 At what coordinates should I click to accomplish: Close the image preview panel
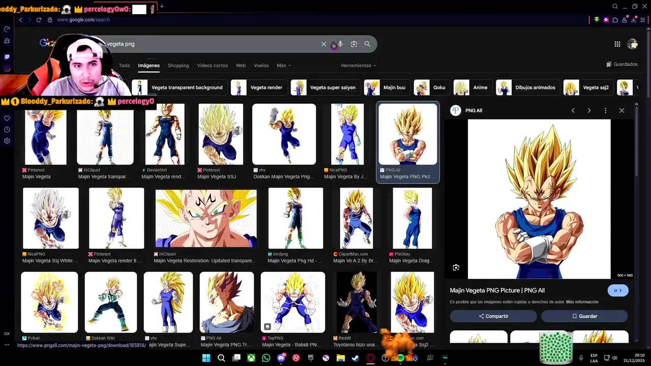(x=622, y=110)
